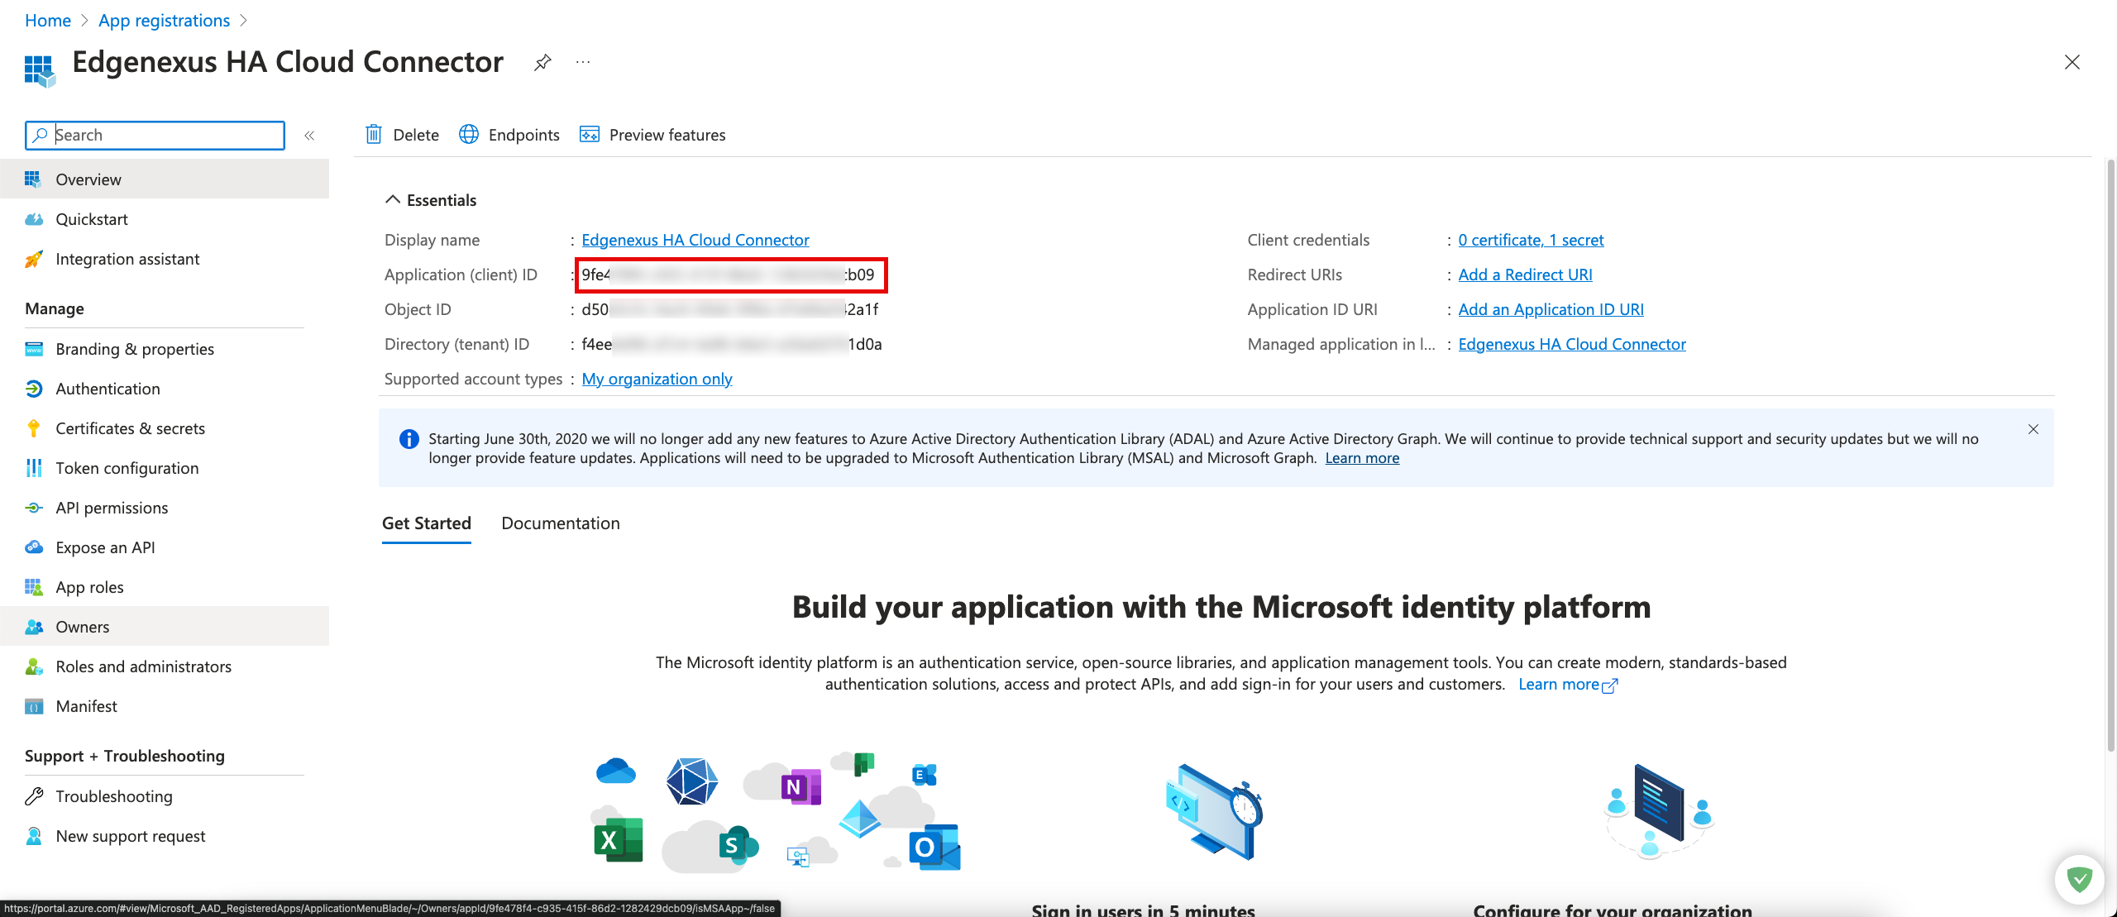Screen dimensions: 2117x917
Task: Open Certificates & secrets key icon
Action: [x=34, y=428]
